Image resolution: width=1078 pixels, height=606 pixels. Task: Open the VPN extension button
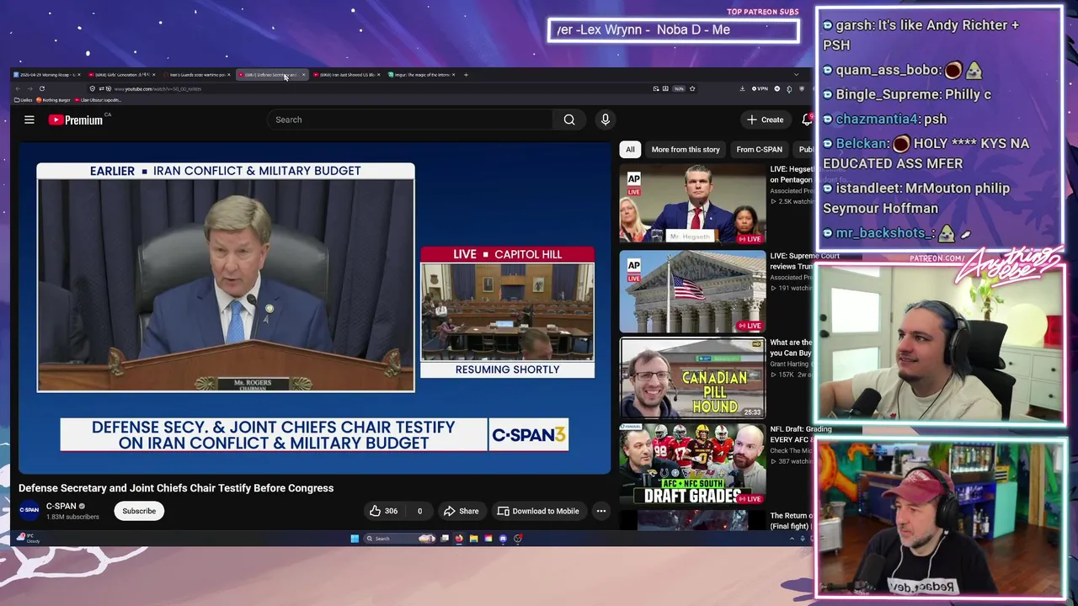coord(761,88)
